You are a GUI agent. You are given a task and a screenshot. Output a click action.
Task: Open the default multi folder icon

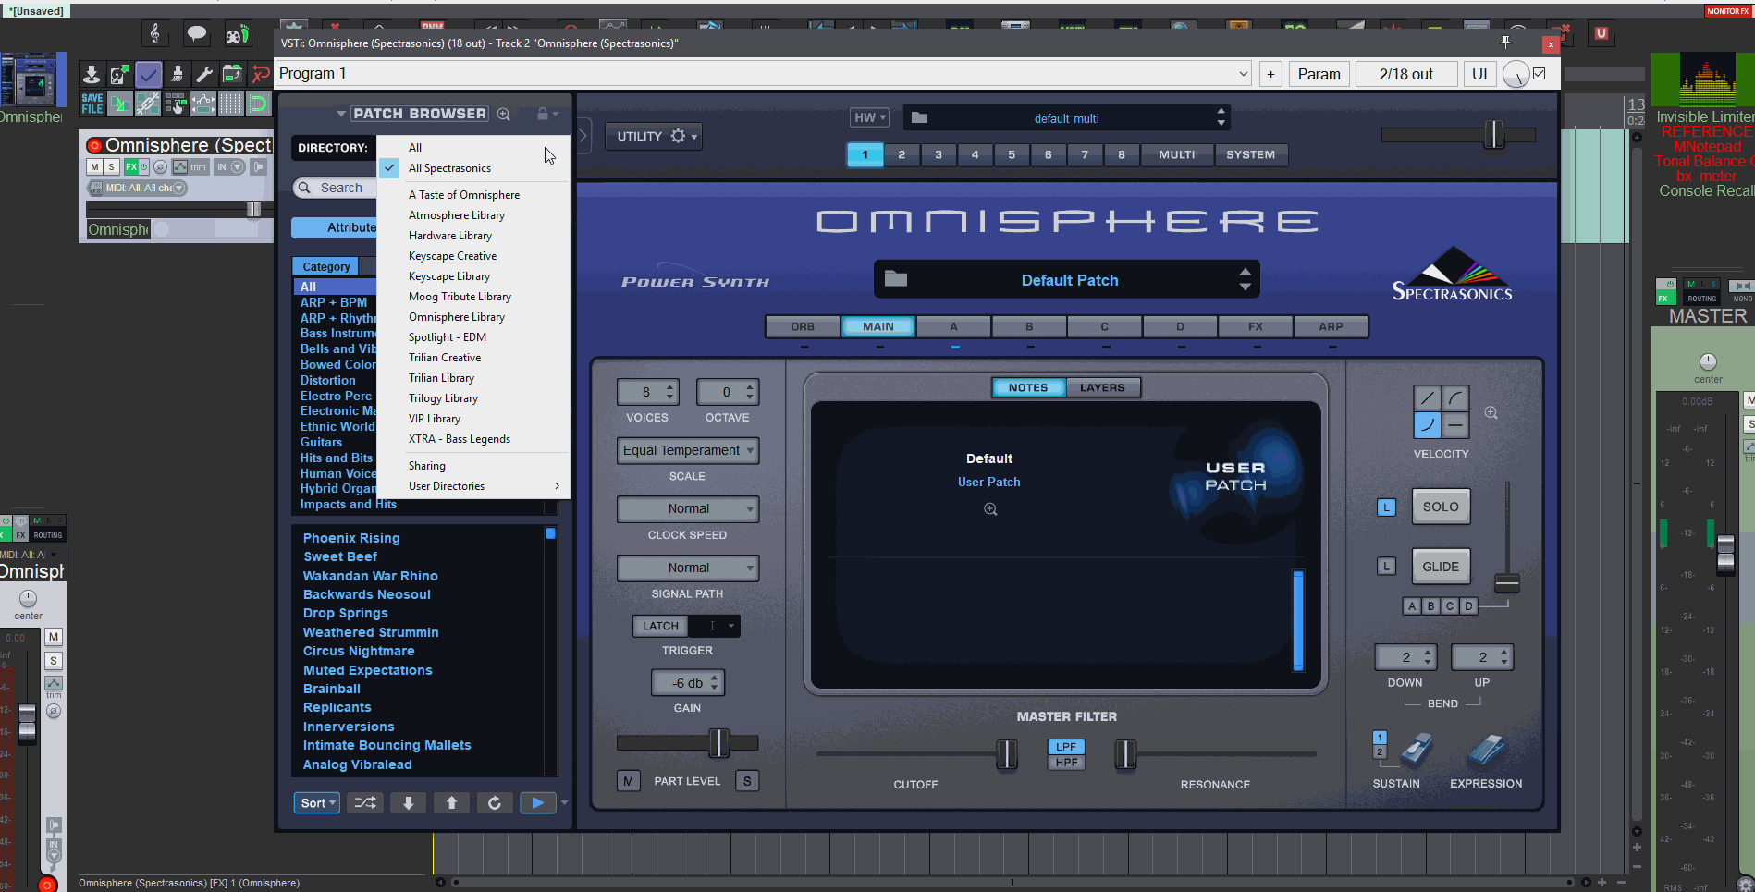919,117
